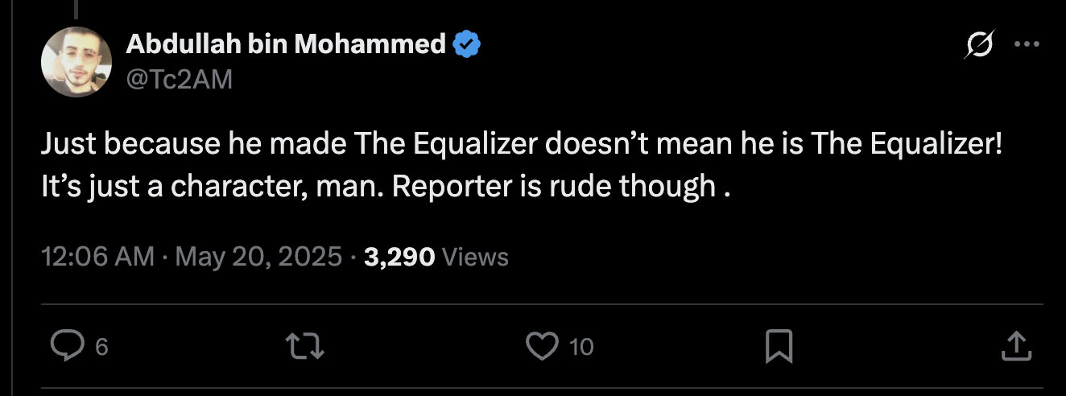Image resolution: width=1066 pixels, height=396 pixels.
Task: Click the "It's just a character, man" text
Action: (x=212, y=186)
